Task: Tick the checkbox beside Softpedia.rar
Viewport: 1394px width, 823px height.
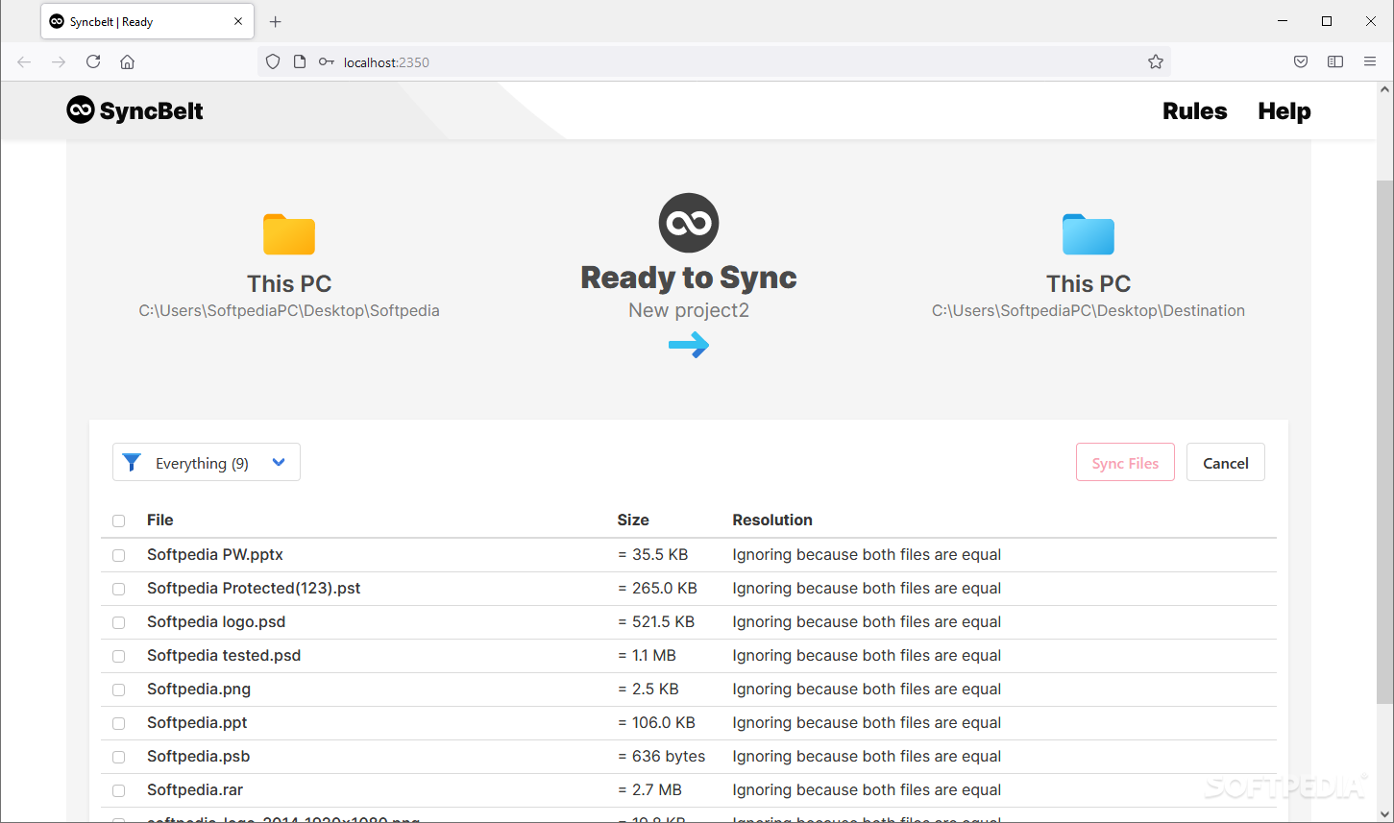Action: click(x=119, y=790)
